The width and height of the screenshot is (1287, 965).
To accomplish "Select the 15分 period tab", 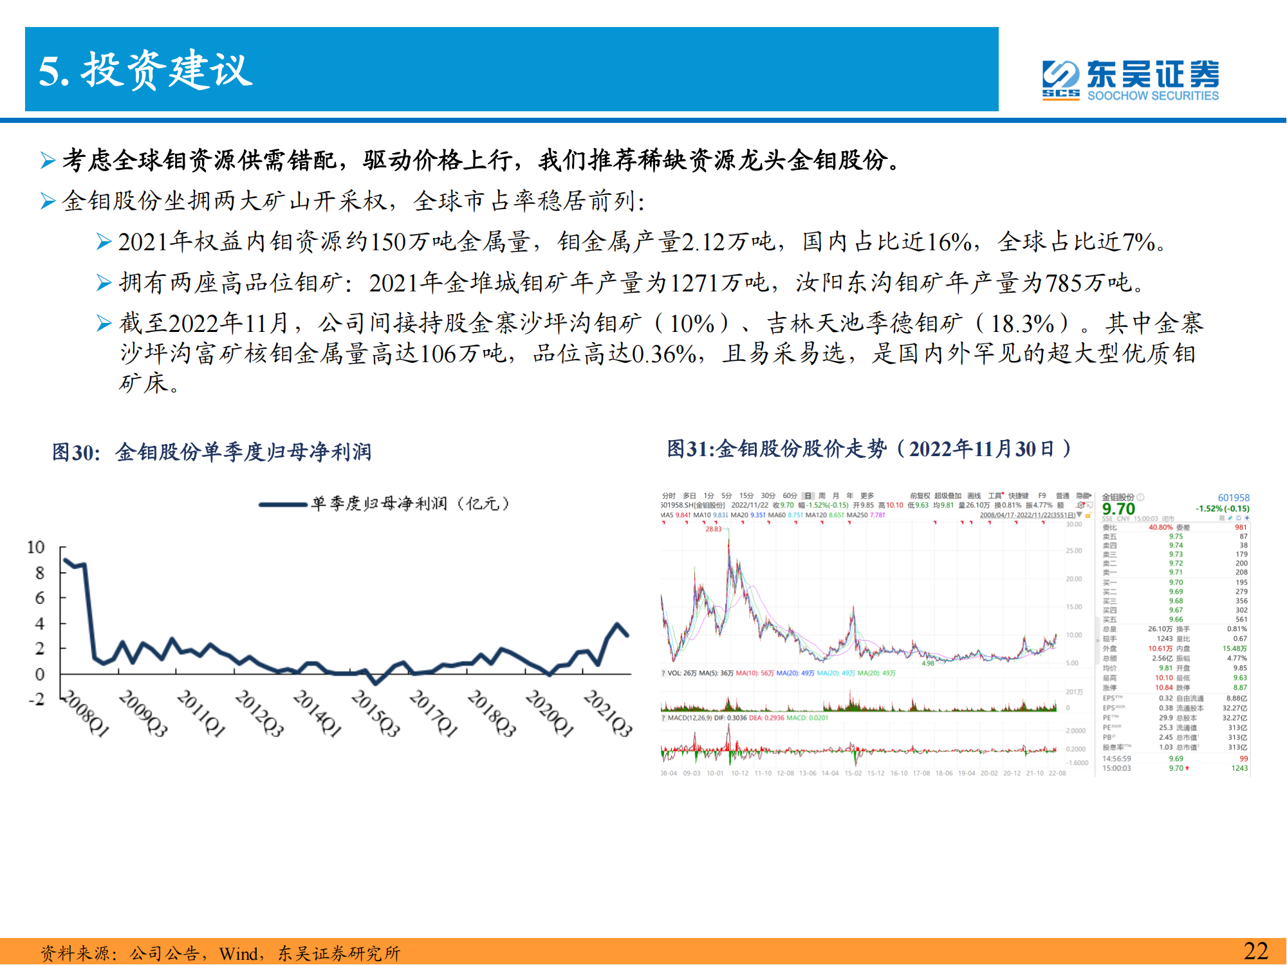I will click(x=746, y=496).
